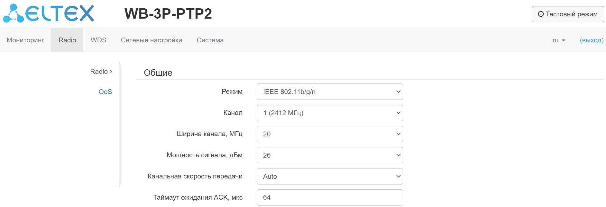This screenshot has width=606, height=207.
Task: Click the Таймаут ожидания ACK input field
Action: coord(330,197)
